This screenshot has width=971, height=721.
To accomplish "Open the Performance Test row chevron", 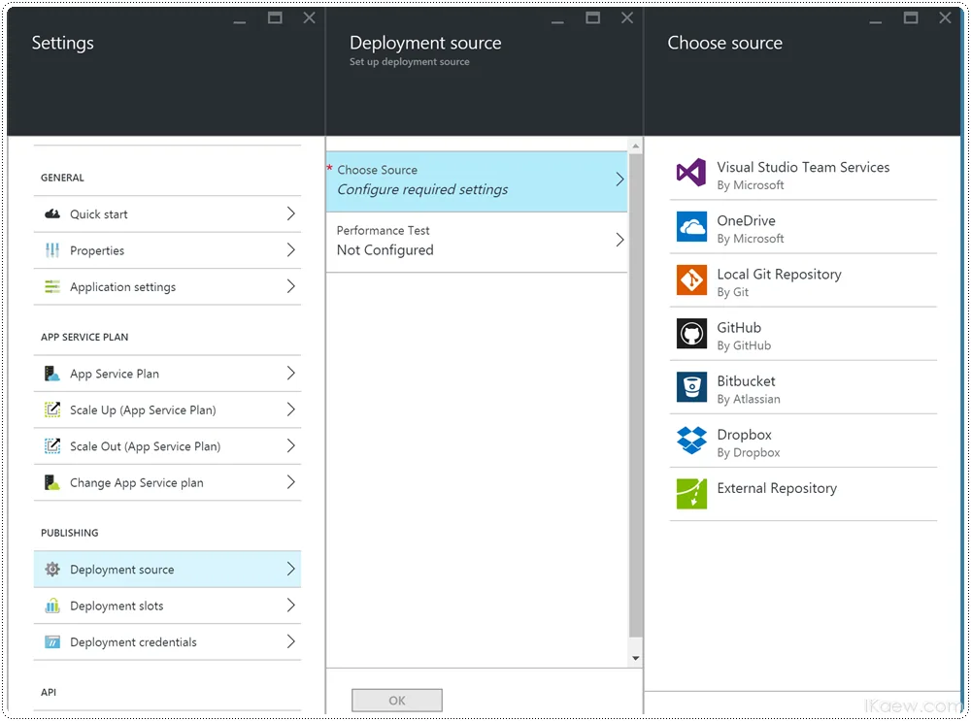I will click(619, 240).
